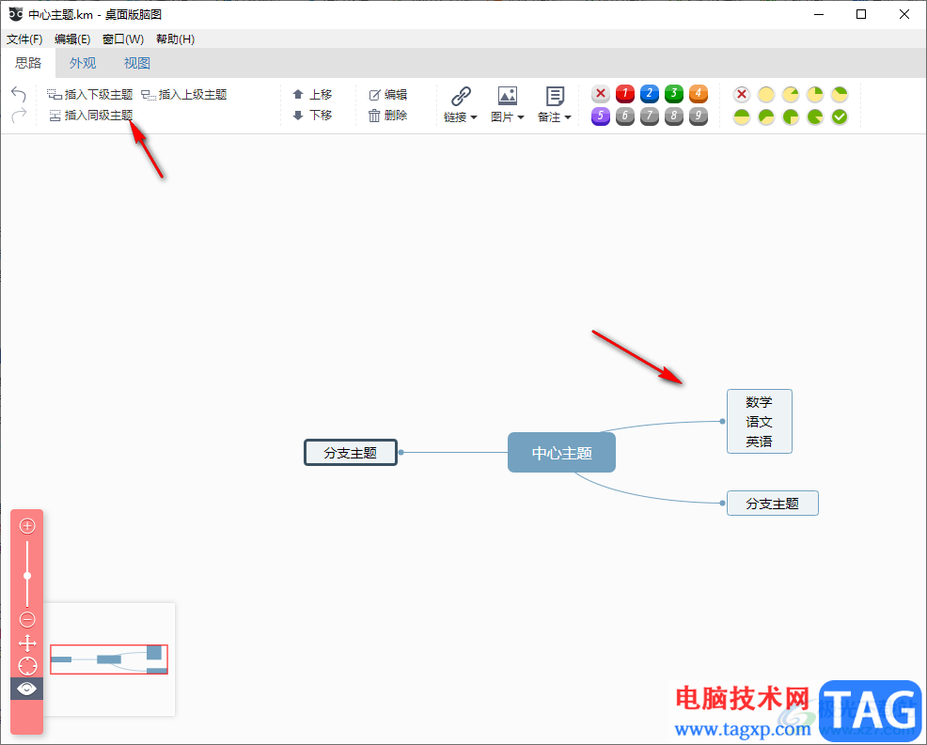Image resolution: width=927 pixels, height=745 pixels.
Task: Set priority 1 red badge
Action: (625, 93)
